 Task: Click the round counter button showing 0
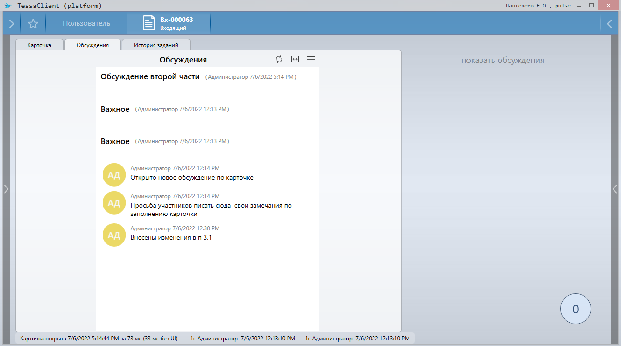[575, 309]
